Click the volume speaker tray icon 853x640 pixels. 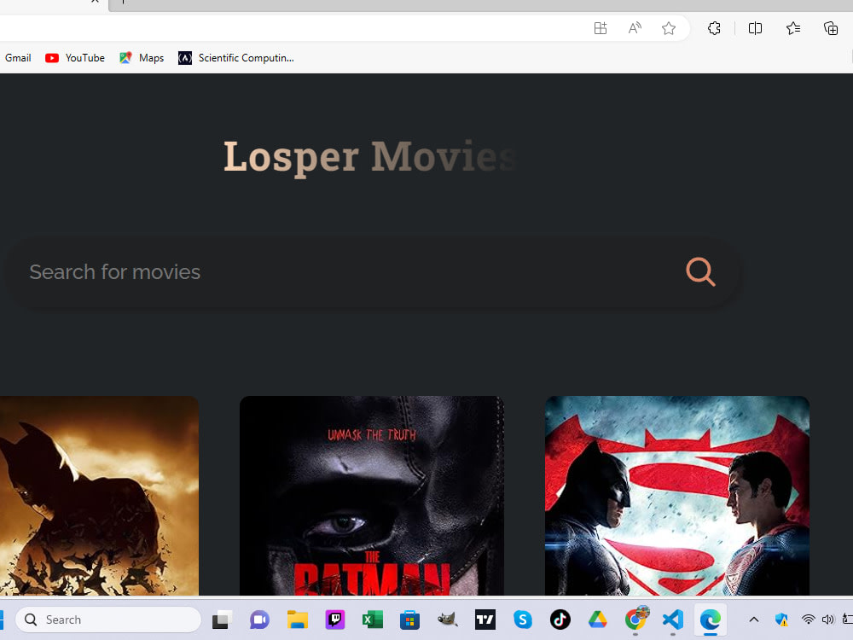828,620
